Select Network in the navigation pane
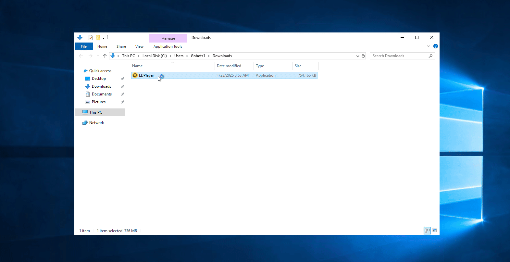Screen dimensions: 510x262 96,123
